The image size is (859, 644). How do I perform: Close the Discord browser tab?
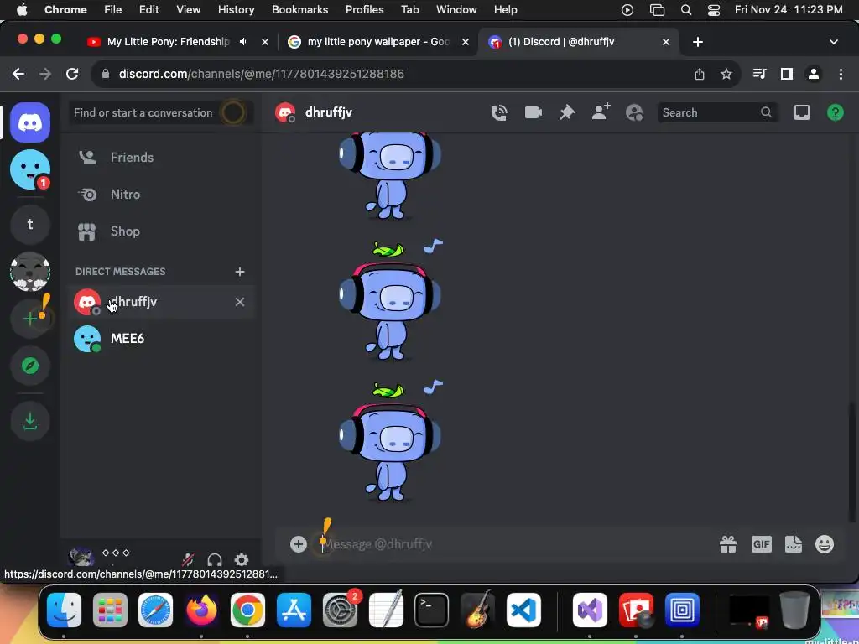[665, 42]
